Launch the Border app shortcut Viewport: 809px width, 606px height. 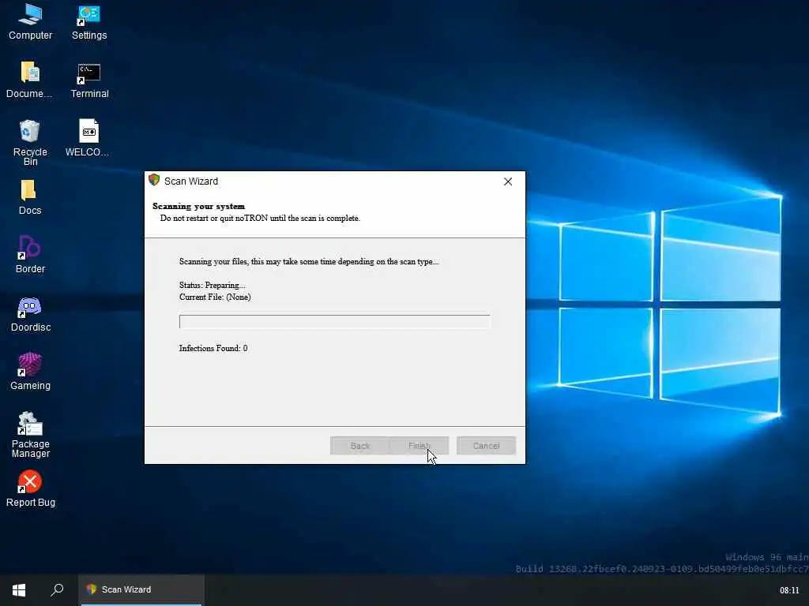tap(30, 255)
